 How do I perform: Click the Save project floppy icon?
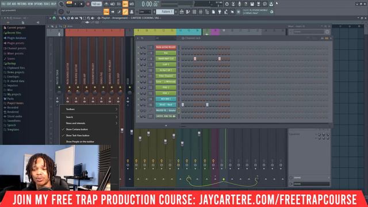[252, 4]
